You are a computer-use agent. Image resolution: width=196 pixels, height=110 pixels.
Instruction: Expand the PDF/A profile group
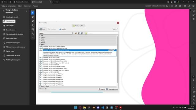point(40,37)
